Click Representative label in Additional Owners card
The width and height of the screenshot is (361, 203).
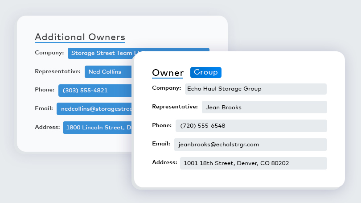tap(57, 71)
